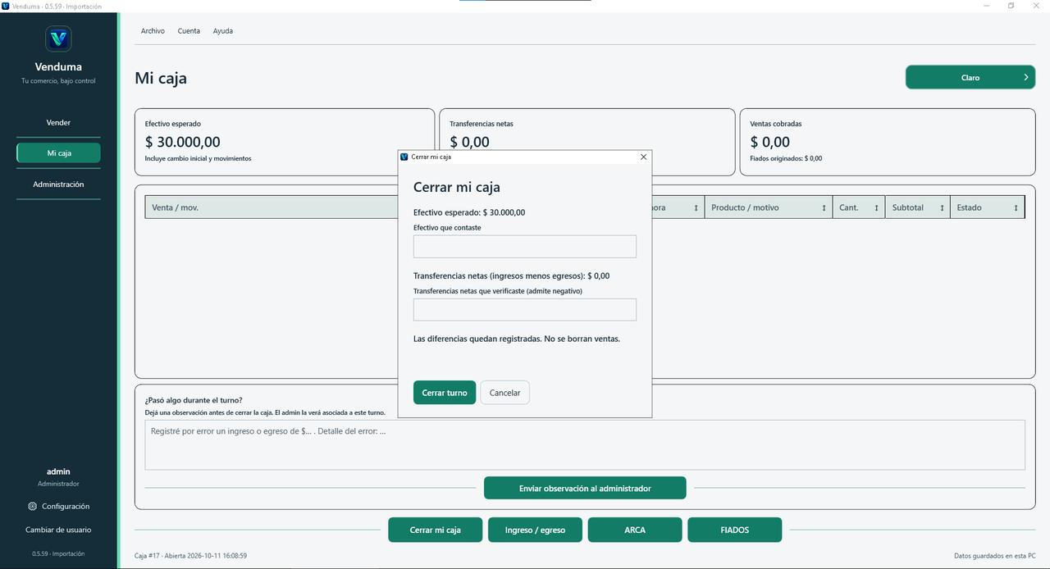
Task: Open the Cuenta menu
Action: click(x=189, y=31)
